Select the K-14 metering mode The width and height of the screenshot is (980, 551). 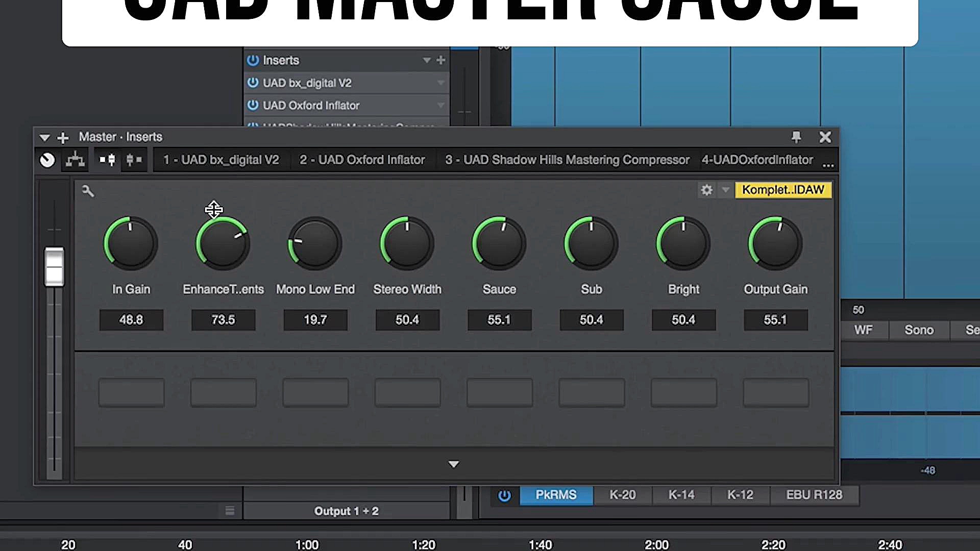pyautogui.click(x=681, y=494)
